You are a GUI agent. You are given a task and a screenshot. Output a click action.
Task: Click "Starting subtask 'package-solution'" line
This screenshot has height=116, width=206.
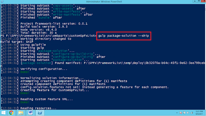54,60
